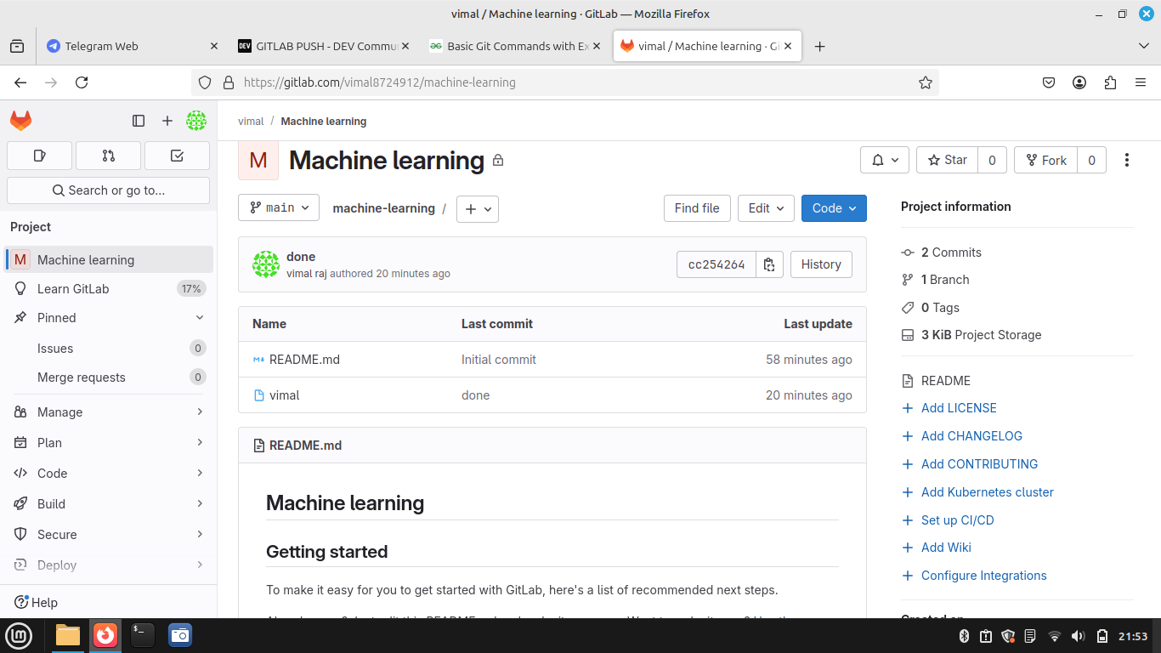This screenshot has width=1161, height=653.
Task: Open merge requests shortcut icon
Action: tap(108, 156)
